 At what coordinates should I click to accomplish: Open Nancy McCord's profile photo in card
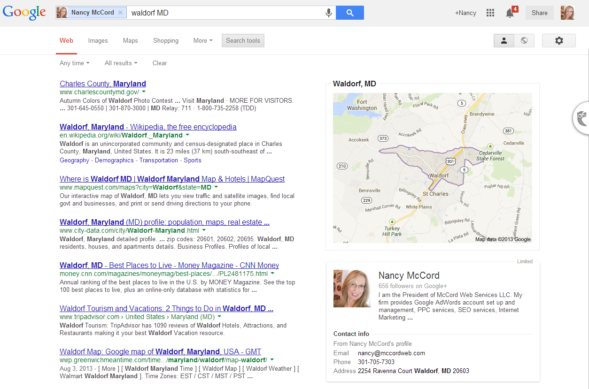click(x=352, y=289)
